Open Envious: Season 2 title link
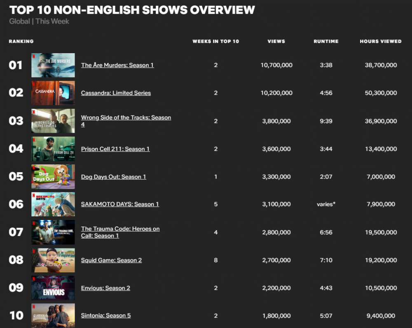412x328 pixels. click(105, 288)
